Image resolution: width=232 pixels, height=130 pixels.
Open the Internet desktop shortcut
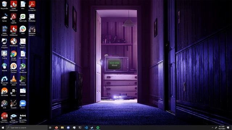(x=4, y=67)
